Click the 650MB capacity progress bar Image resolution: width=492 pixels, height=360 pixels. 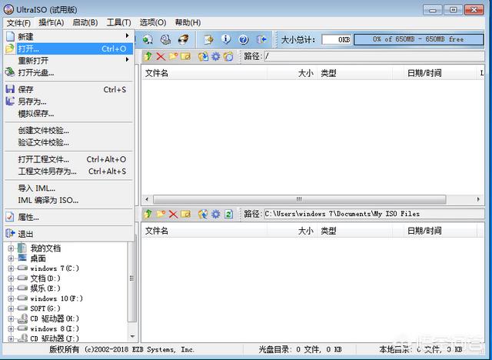tap(418, 39)
